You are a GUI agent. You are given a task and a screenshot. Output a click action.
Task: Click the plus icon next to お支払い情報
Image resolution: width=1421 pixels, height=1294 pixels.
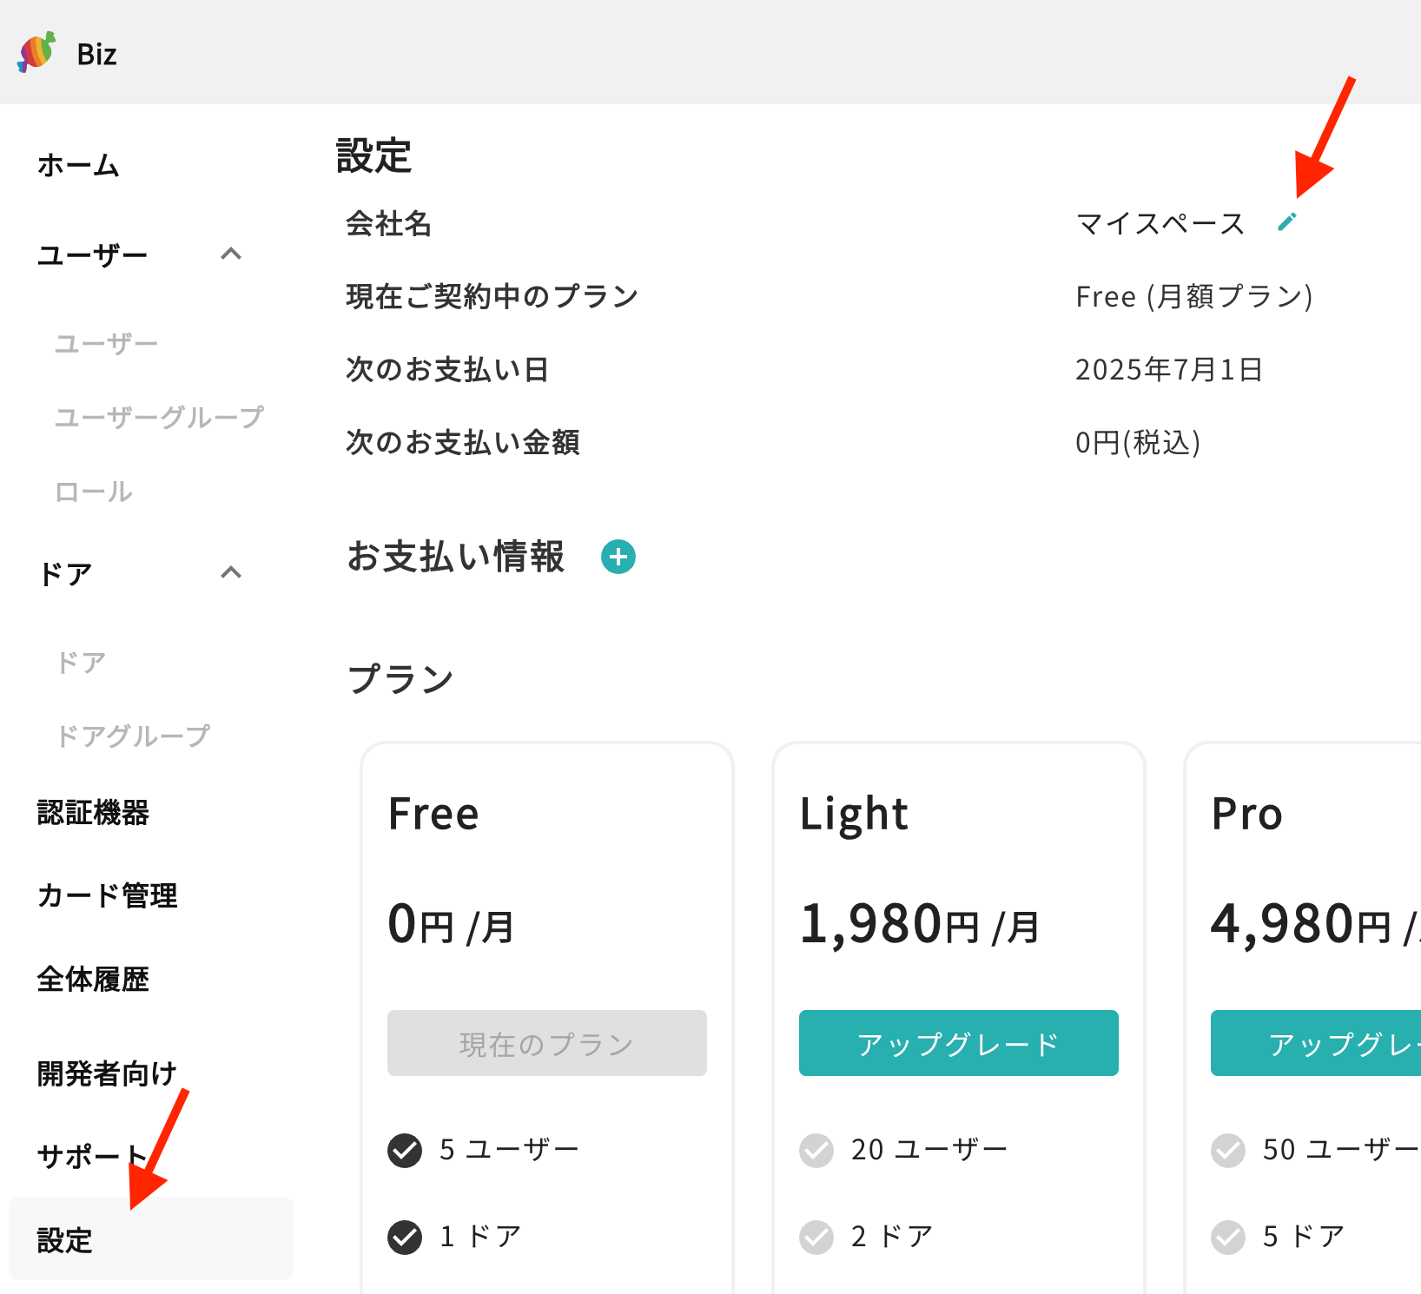pos(618,557)
